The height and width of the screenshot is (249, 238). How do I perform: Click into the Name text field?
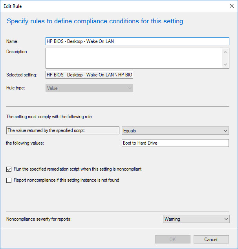137,41
